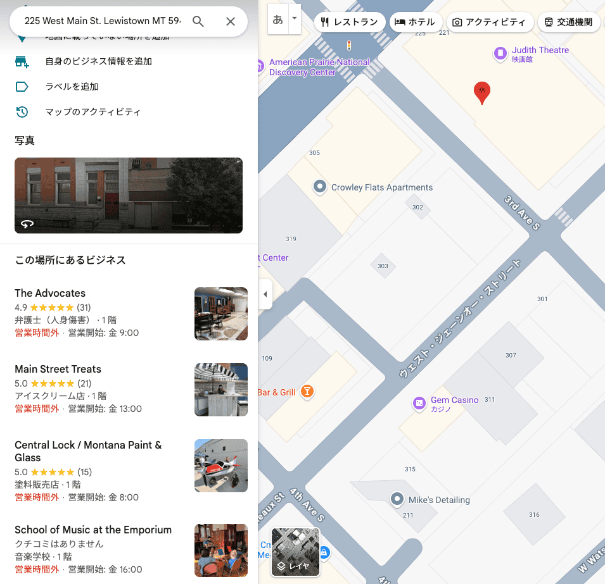Open the input method dropdown arrow
Viewport: 605px width, 584px height.
coord(295,18)
